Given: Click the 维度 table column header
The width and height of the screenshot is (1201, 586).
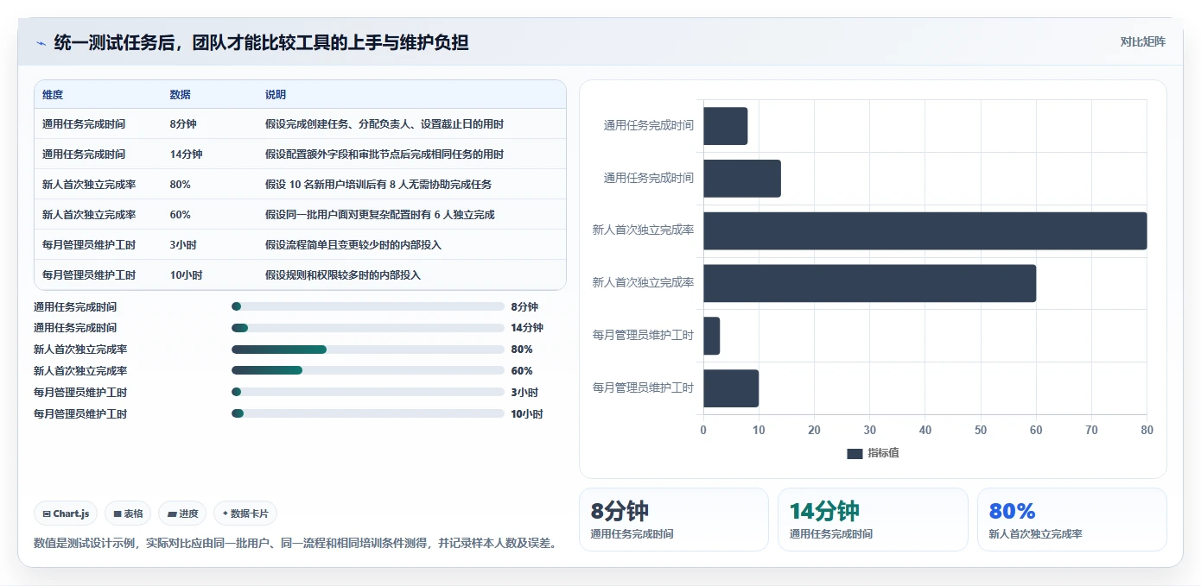Looking at the screenshot, I should (53, 95).
